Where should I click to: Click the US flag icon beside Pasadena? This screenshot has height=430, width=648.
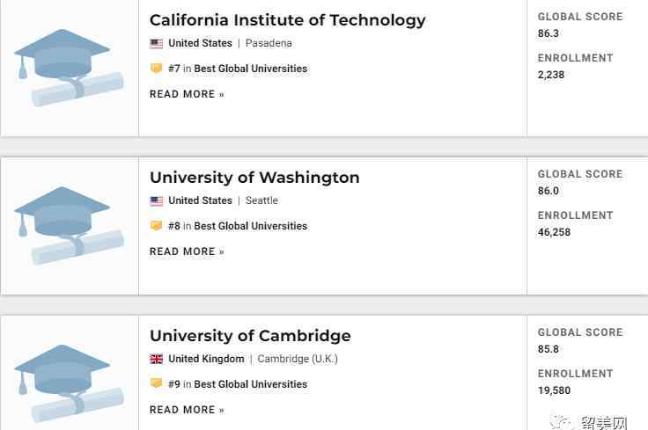click(x=156, y=43)
